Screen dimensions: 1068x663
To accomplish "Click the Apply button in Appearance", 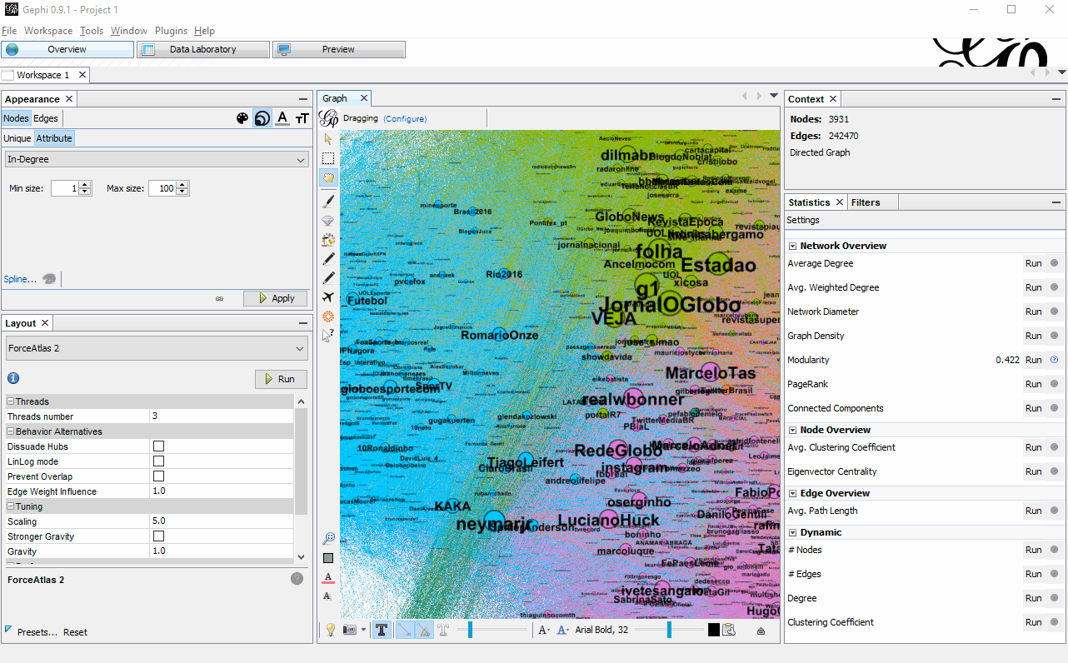I will [x=276, y=298].
